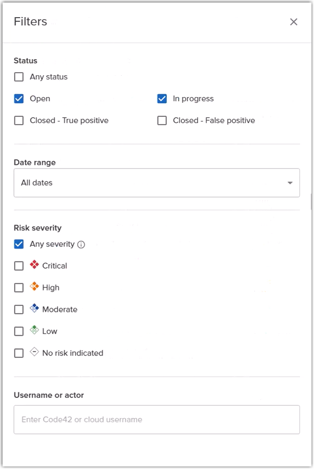Select the Moderate severity checkbox

point(19,309)
